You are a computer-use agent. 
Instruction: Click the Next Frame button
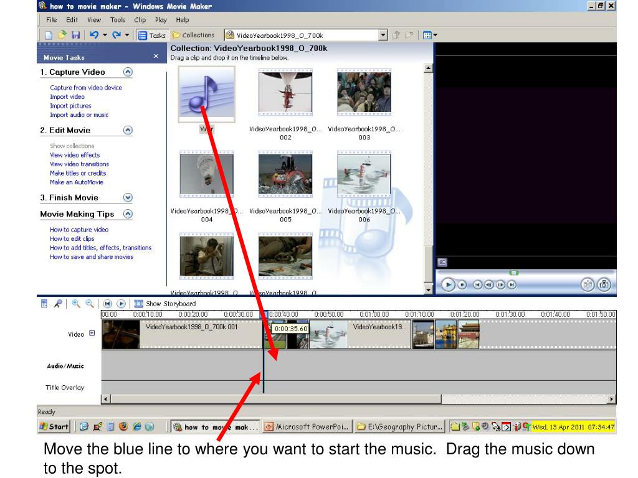(500, 285)
